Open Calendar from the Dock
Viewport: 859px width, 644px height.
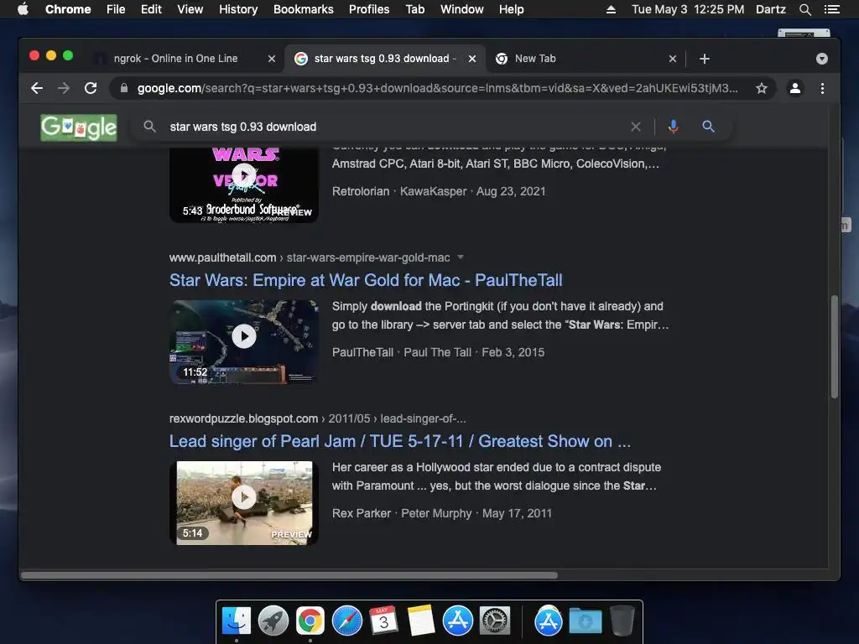point(383,621)
